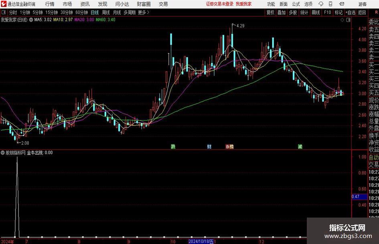Open the 财富圈 menu
This screenshot has width=379, height=244.
pos(144,4)
